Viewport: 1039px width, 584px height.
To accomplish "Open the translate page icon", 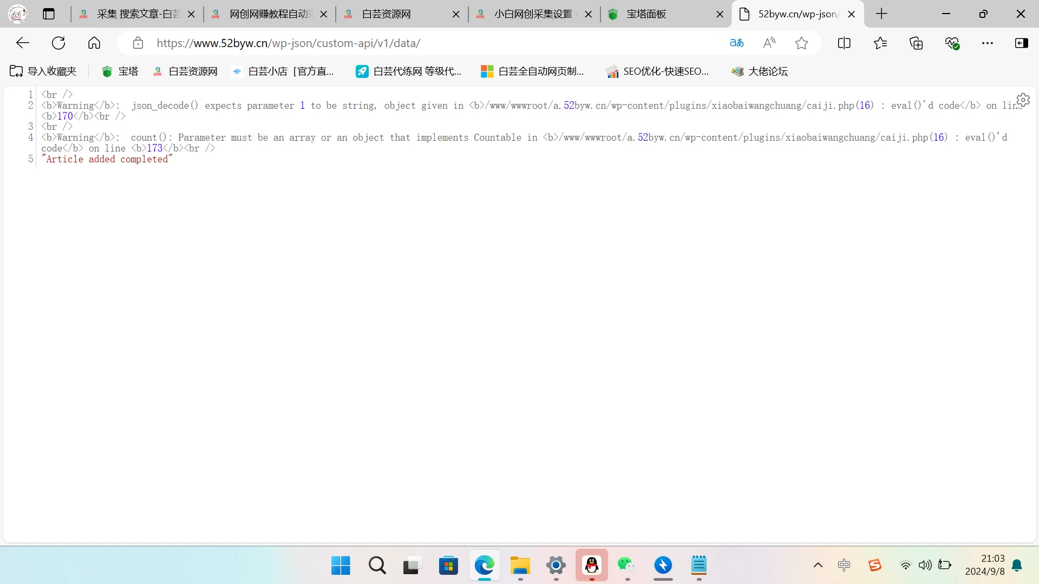I will tap(736, 43).
